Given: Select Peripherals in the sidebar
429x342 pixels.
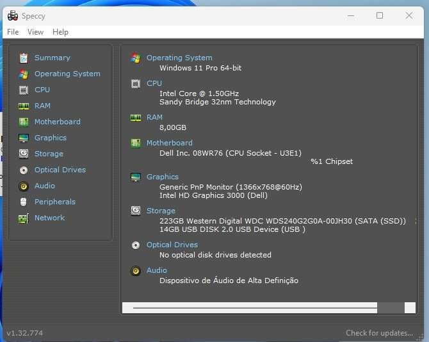Looking at the screenshot, I should [54, 202].
